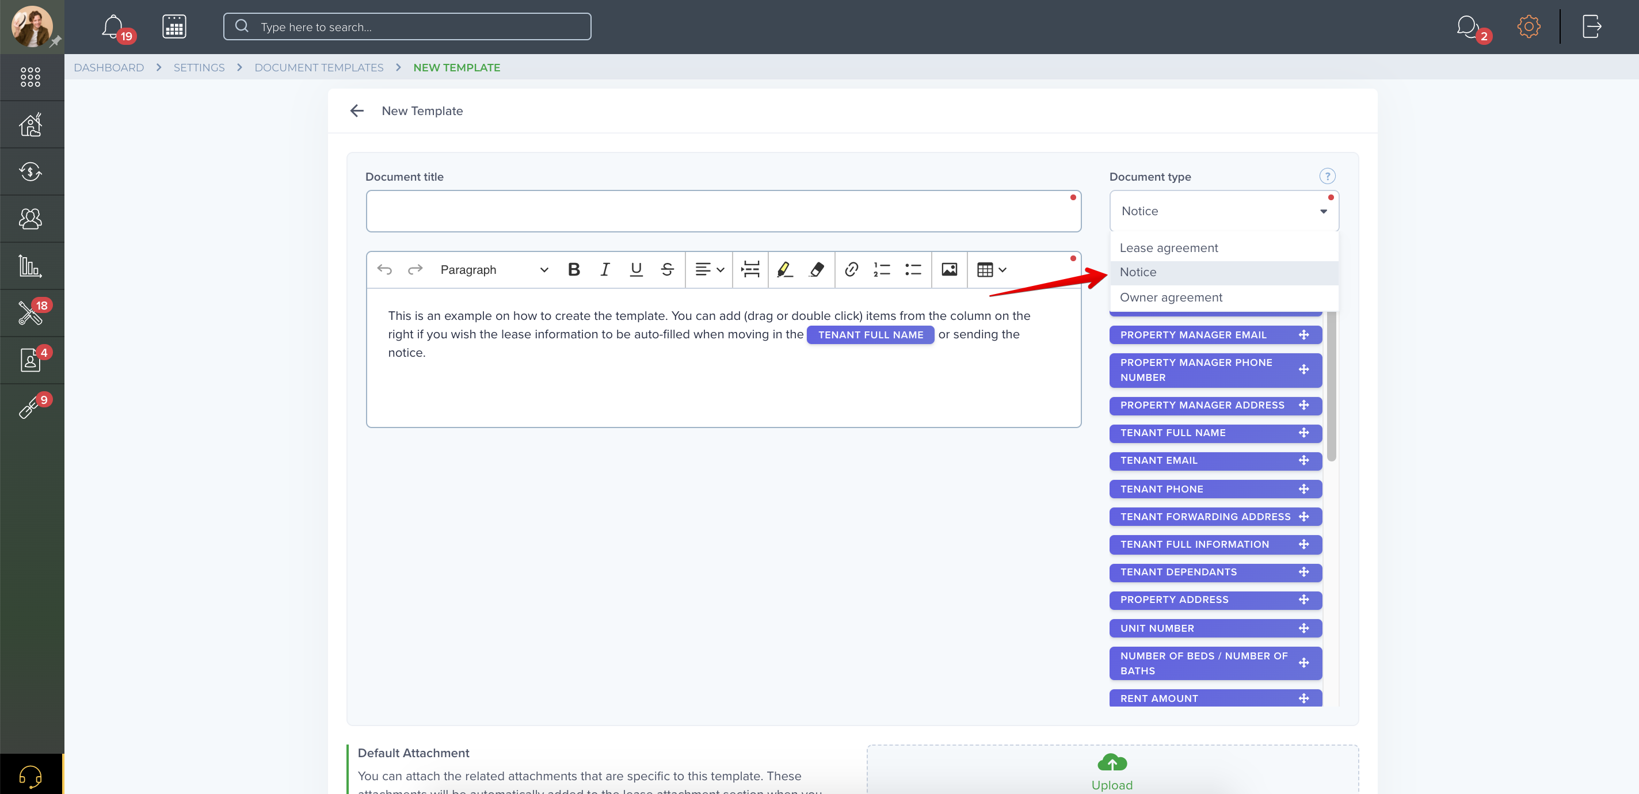Open the text alignment dropdown
The image size is (1639, 794).
click(x=710, y=270)
